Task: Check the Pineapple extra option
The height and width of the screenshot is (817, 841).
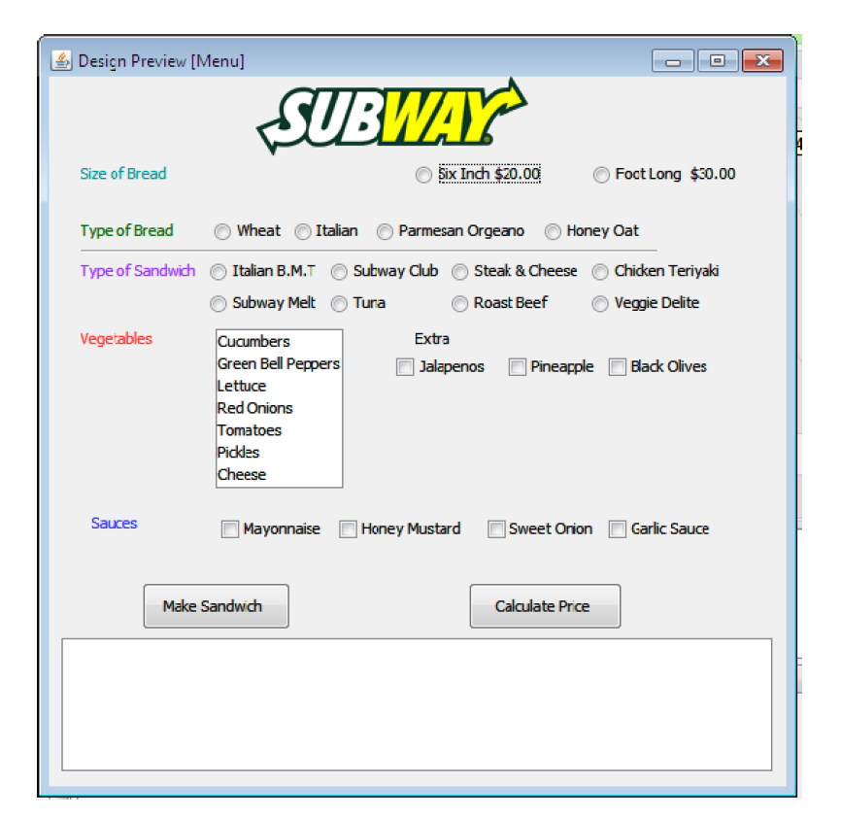Action: pyautogui.click(x=517, y=367)
